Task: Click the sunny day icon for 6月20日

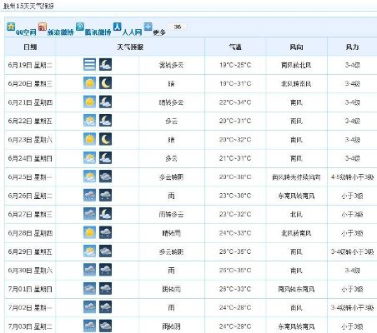Action: [89, 83]
